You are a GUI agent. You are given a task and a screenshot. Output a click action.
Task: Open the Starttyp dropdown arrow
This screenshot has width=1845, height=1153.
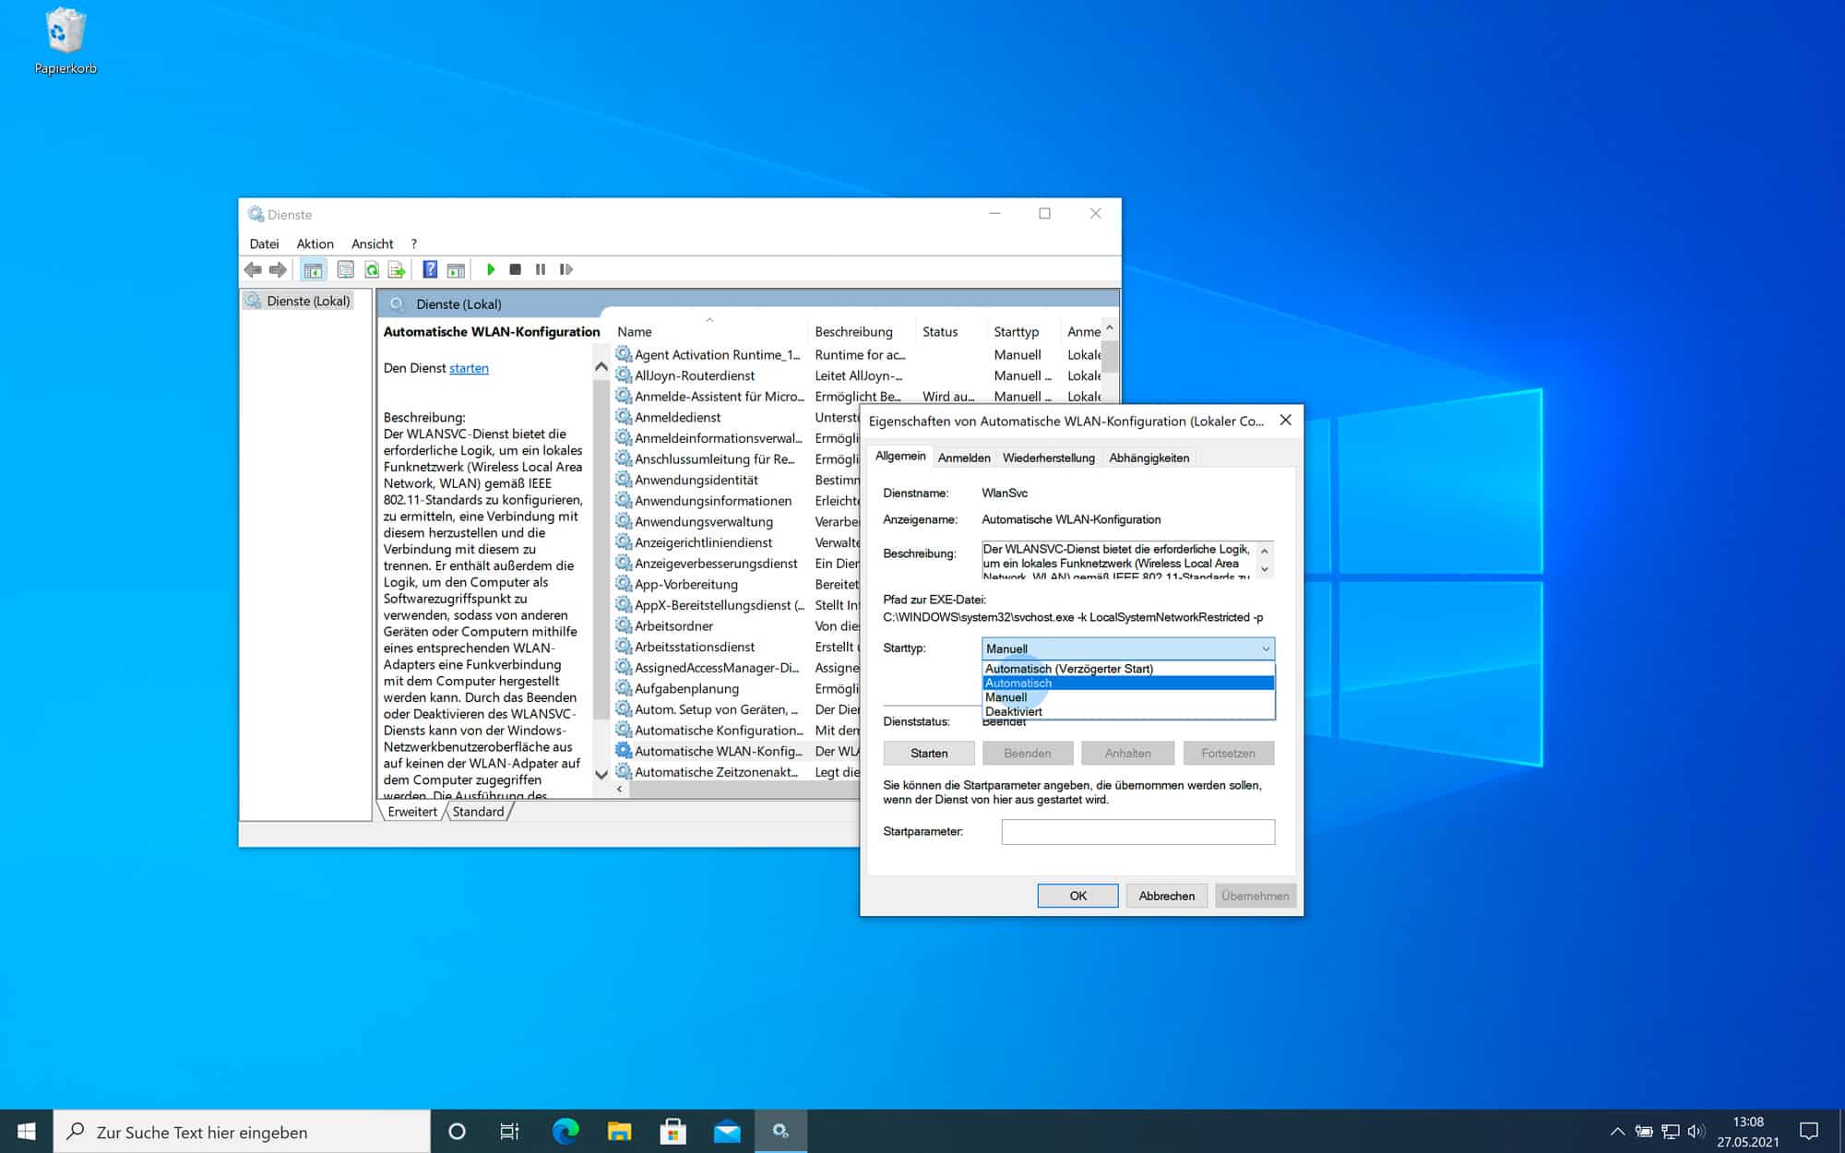point(1265,648)
